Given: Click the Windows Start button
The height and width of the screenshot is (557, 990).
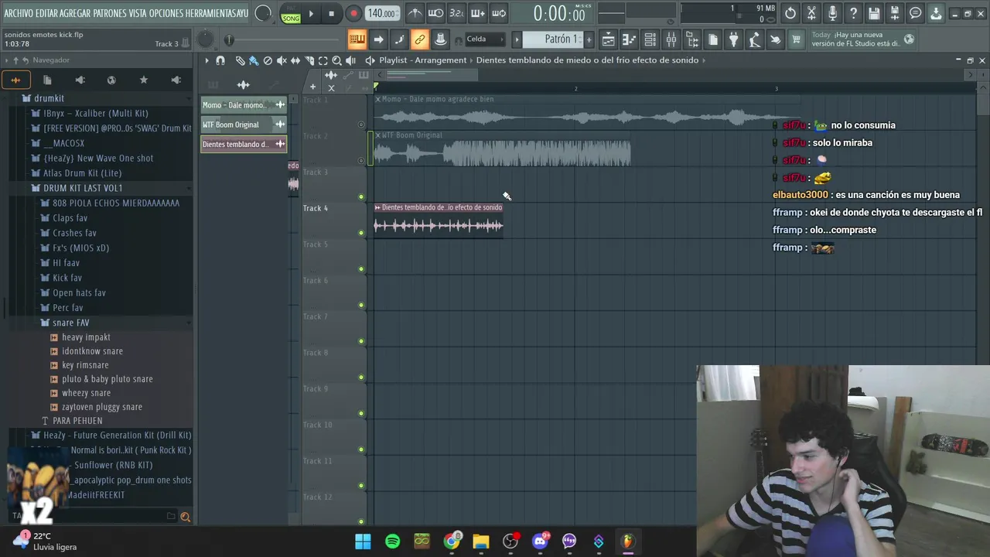Looking at the screenshot, I should [x=363, y=542].
